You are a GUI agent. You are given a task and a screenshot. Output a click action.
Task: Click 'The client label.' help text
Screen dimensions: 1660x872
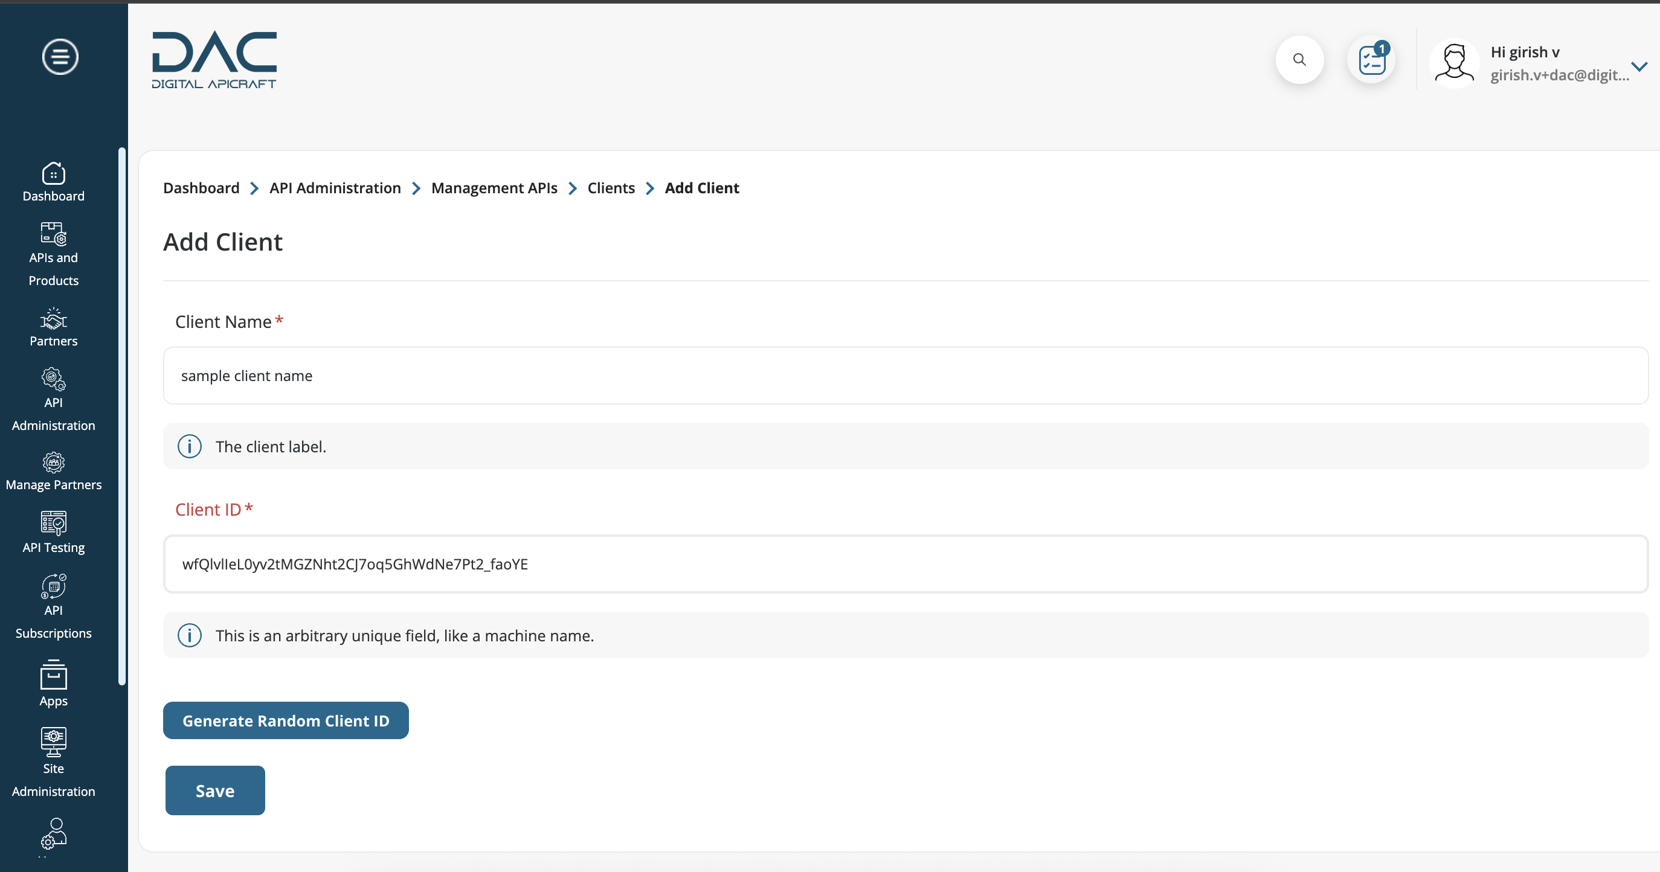[271, 447]
